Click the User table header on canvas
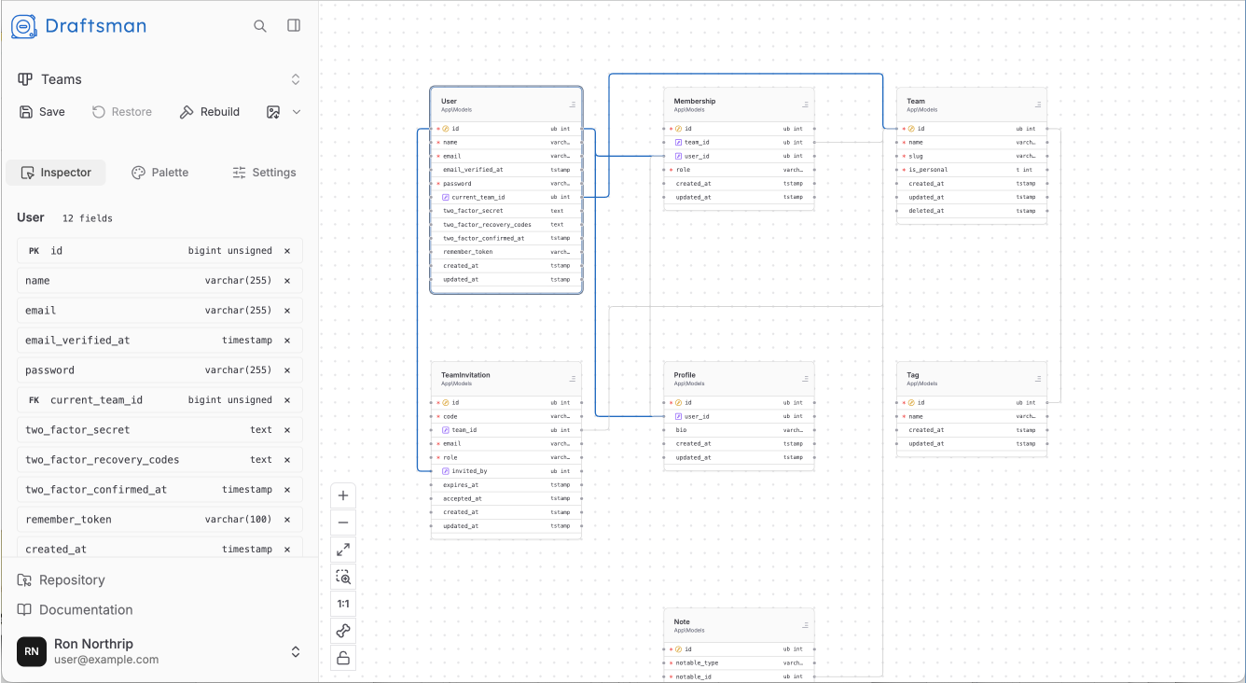1246x683 pixels. tap(506, 105)
